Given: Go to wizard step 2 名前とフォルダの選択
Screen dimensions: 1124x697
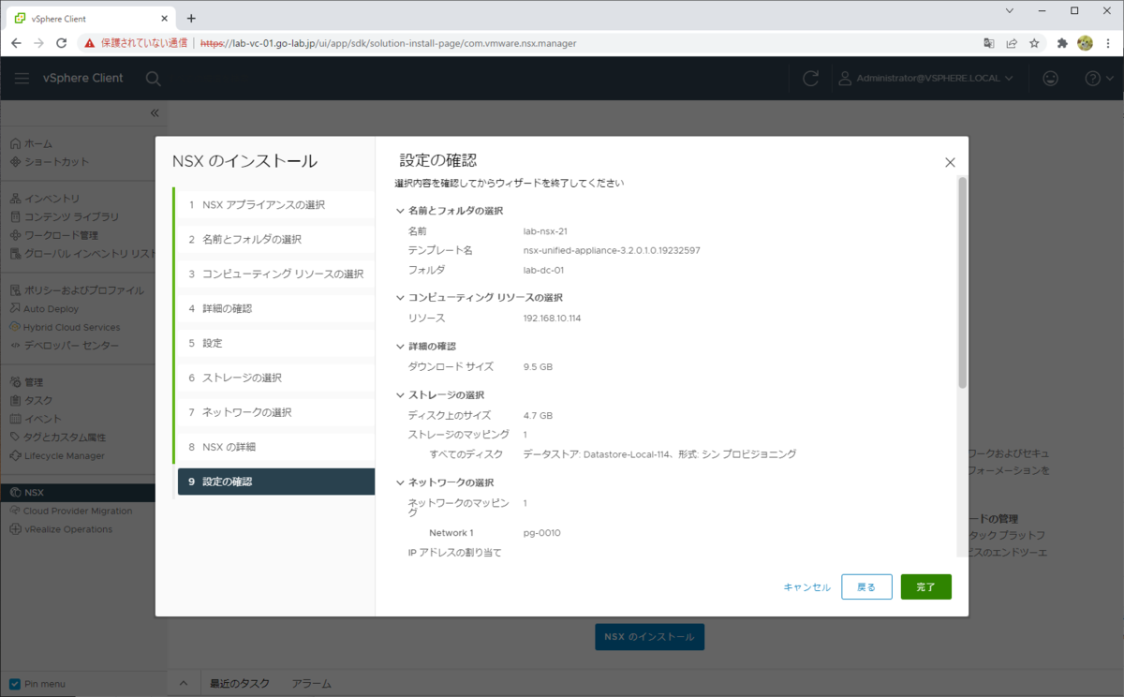Looking at the screenshot, I should (x=275, y=240).
